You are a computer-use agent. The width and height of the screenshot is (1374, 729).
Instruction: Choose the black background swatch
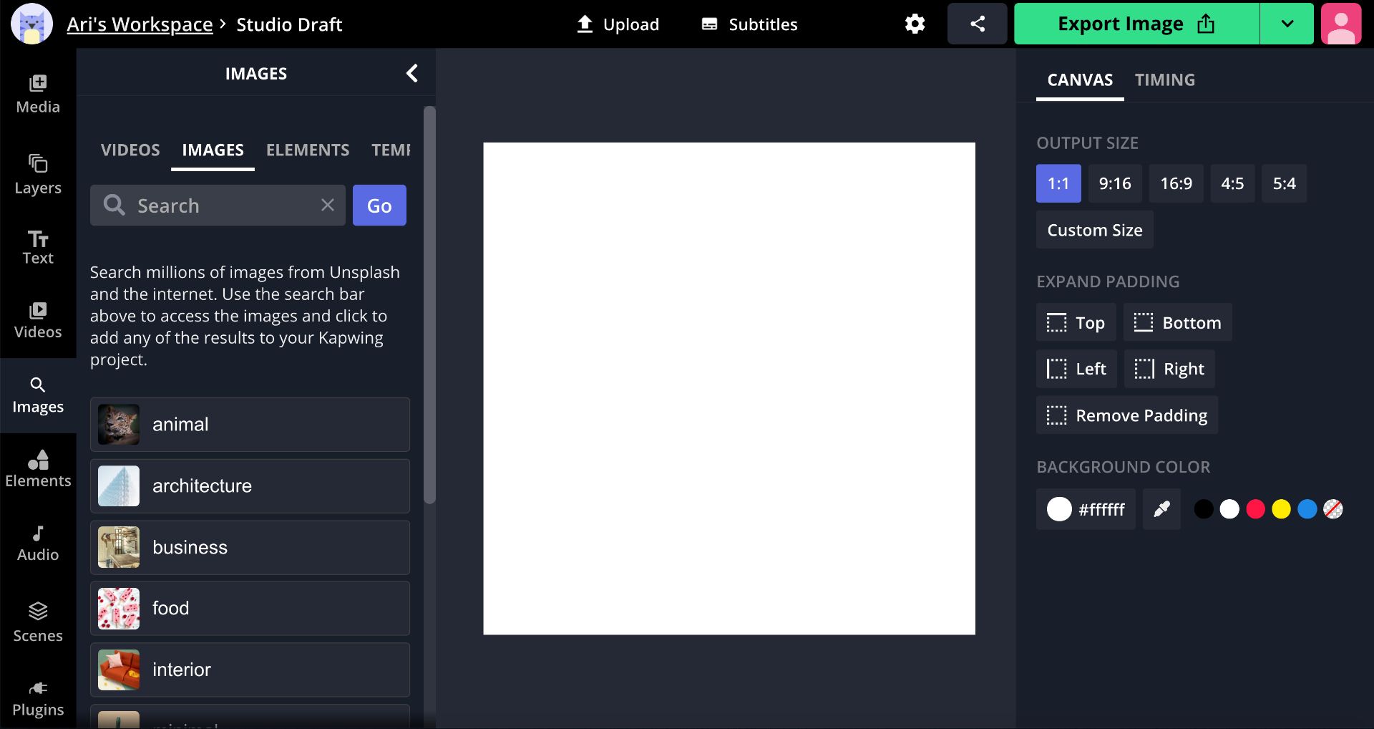(x=1204, y=509)
